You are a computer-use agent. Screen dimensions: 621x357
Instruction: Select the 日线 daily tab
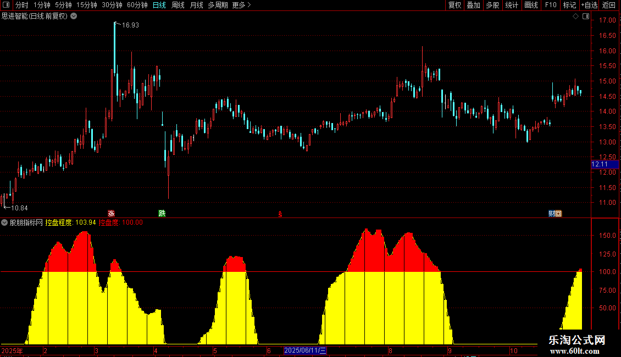pos(159,5)
